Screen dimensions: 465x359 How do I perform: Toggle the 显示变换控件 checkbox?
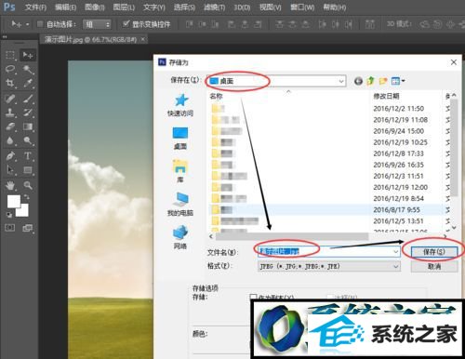(126, 23)
